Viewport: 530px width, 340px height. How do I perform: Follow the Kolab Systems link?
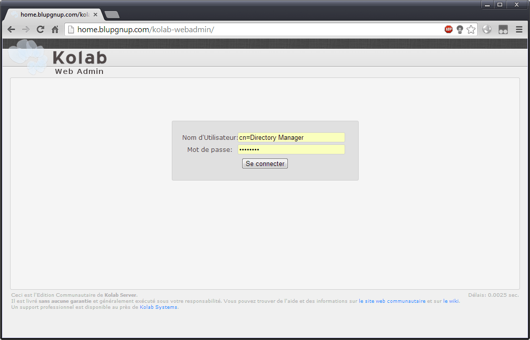pyautogui.click(x=159, y=307)
